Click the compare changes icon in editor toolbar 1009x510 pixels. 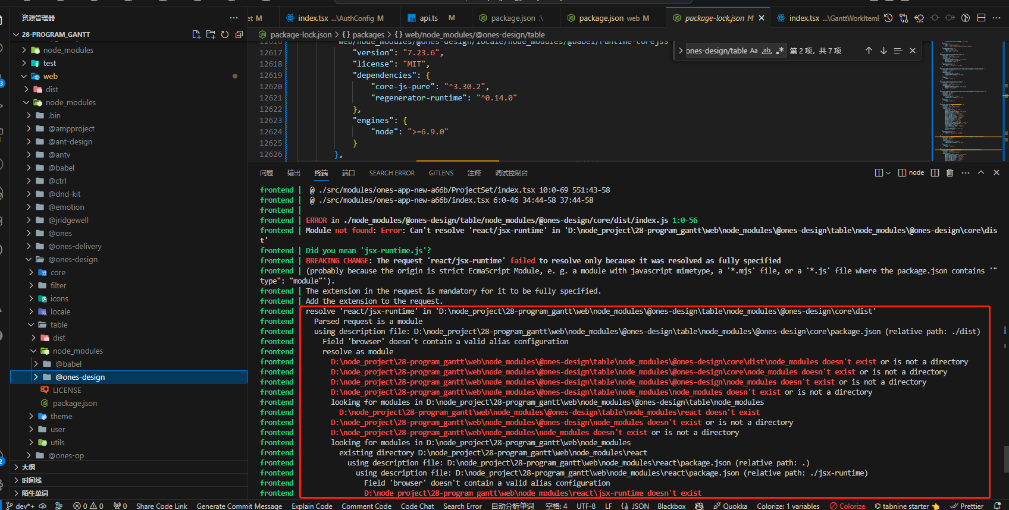point(904,18)
